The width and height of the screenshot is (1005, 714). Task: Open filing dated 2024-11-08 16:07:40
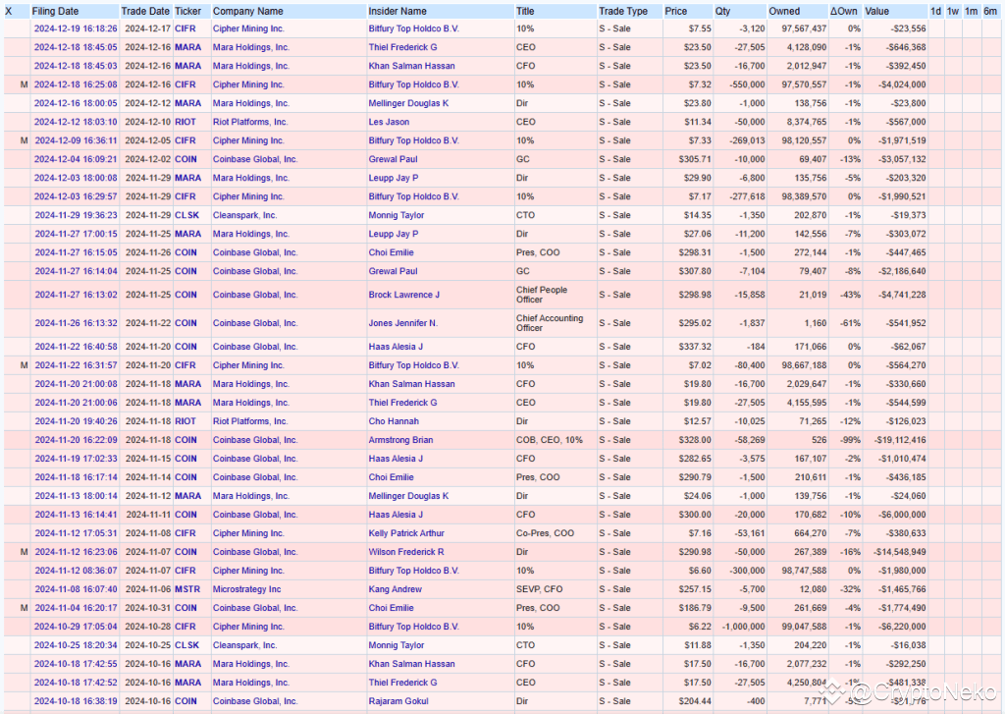[76, 589]
